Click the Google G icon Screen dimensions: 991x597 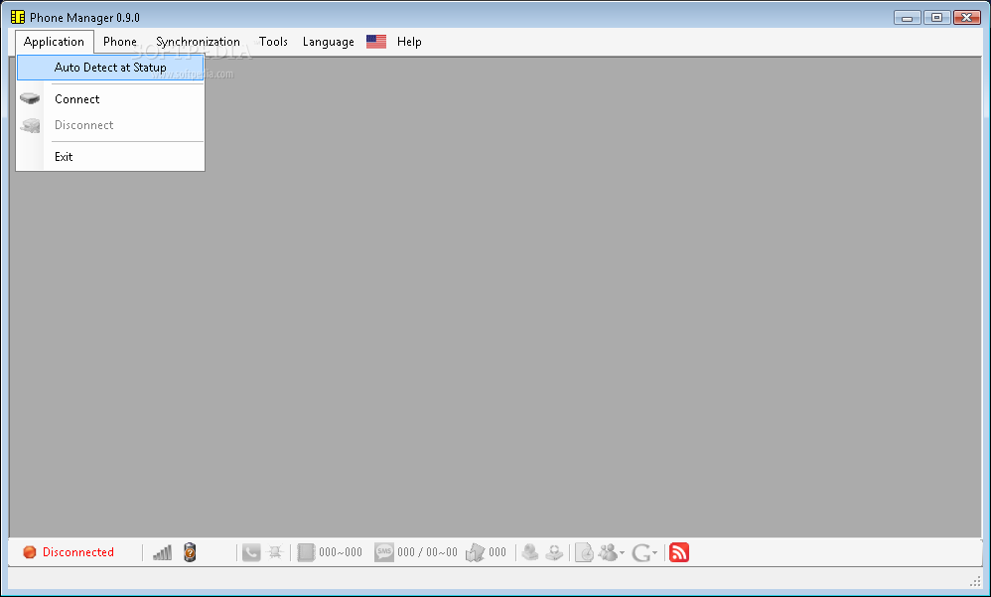tap(640, 552)
